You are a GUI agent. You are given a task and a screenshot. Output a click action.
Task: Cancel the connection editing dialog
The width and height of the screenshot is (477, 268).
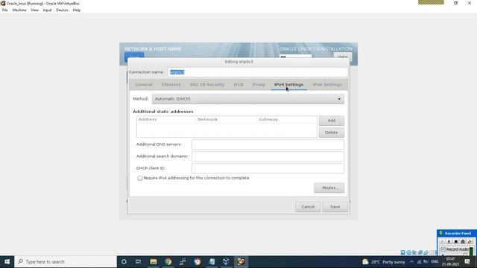(308, 207)
